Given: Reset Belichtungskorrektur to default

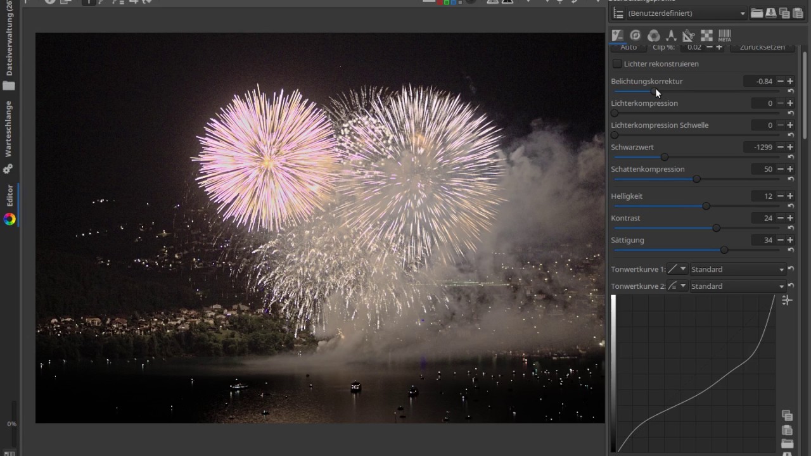Looking at the screenshot, I should click(x=791, y=91).
